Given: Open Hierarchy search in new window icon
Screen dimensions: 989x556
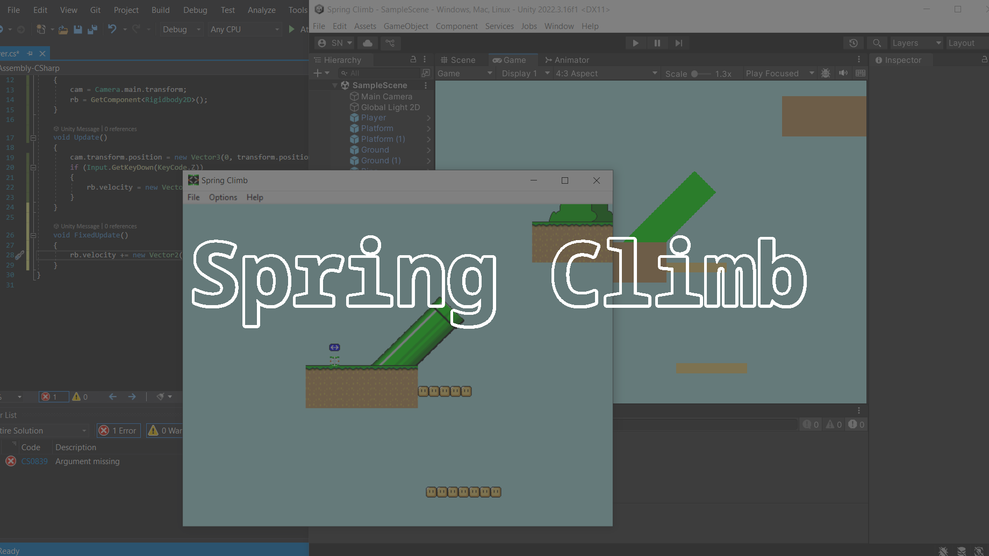Looking at the screenshot, I should tap(426, 73).
